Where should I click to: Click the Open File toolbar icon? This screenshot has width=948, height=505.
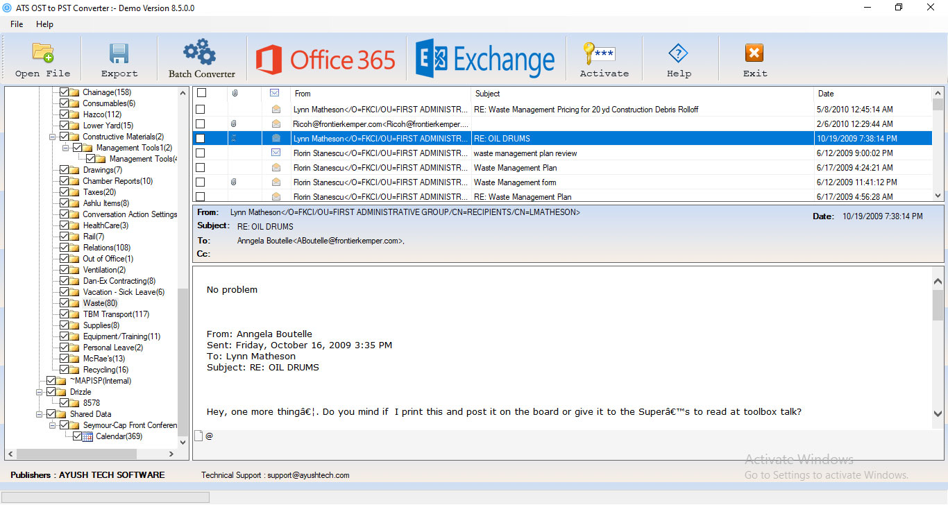(43, 53)
